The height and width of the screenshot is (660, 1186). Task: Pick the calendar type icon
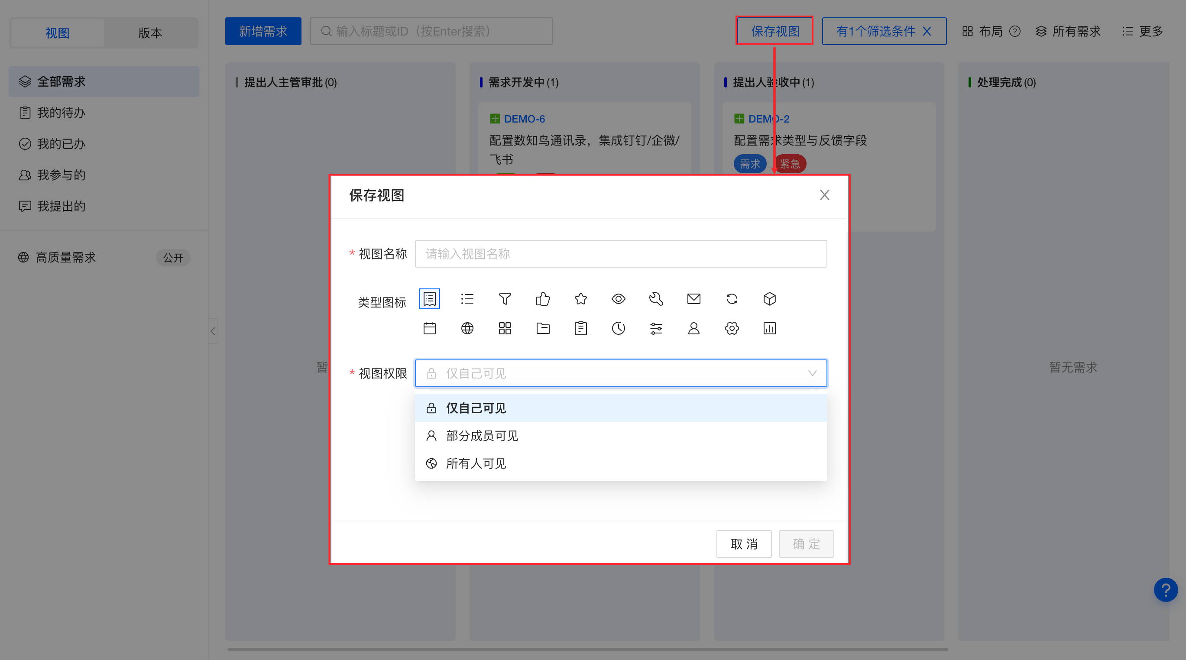pyautogui.click(x=430, y=329)
